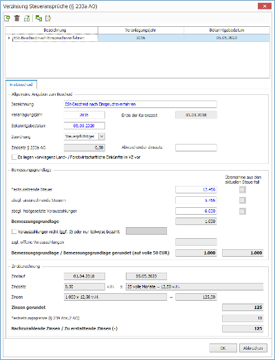This screenshot has width=275, height=360.
Task: Click the Abweichender Zinssatz input field
Action: pos(196,147)
